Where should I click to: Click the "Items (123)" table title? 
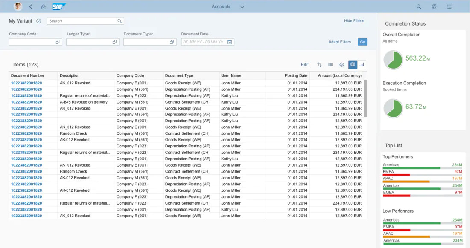click(26, 64)
